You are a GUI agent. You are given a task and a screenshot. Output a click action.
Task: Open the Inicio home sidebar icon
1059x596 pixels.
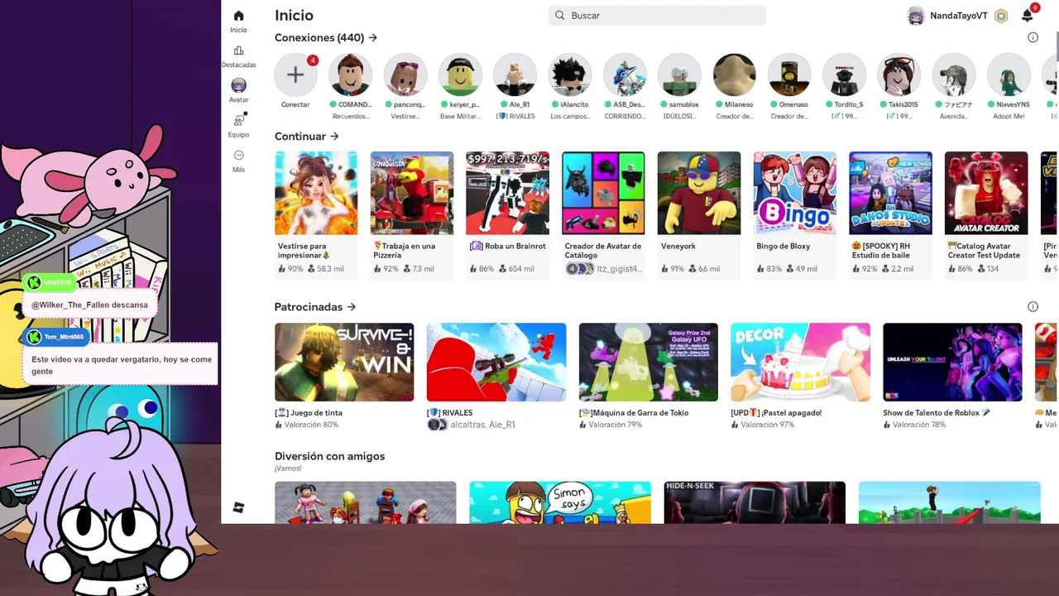tap(238, 16)
